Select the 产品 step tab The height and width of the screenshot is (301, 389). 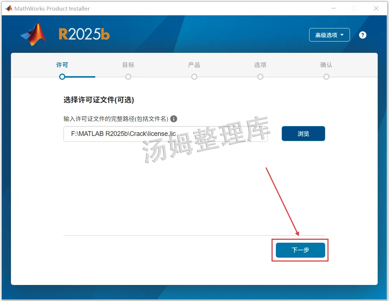coord(194,65)
